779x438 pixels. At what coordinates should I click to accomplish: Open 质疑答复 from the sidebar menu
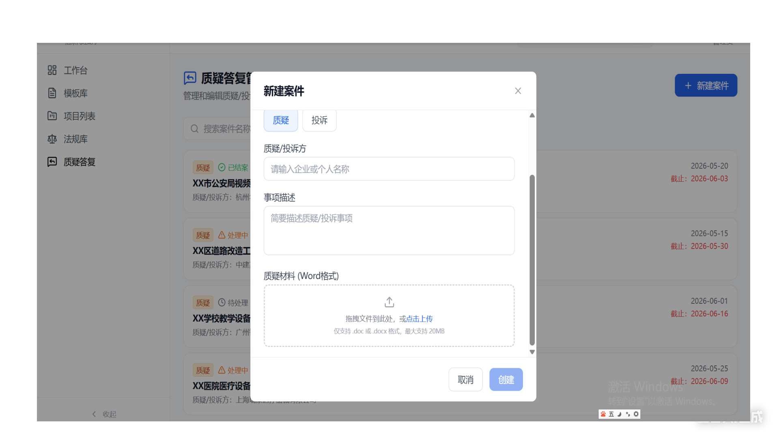(x=80, y=162)
